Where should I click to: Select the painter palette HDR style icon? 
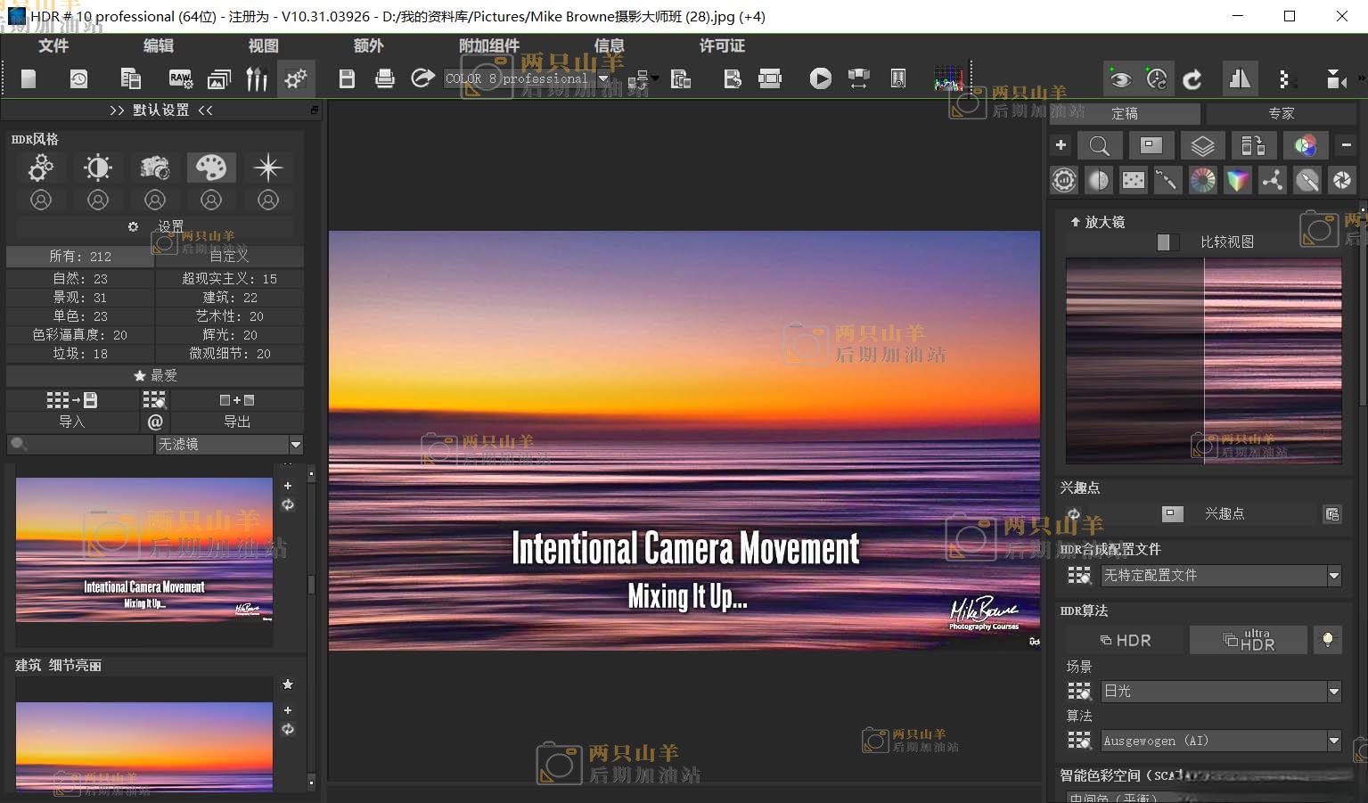pyautogui.click(x=211, y=168)
